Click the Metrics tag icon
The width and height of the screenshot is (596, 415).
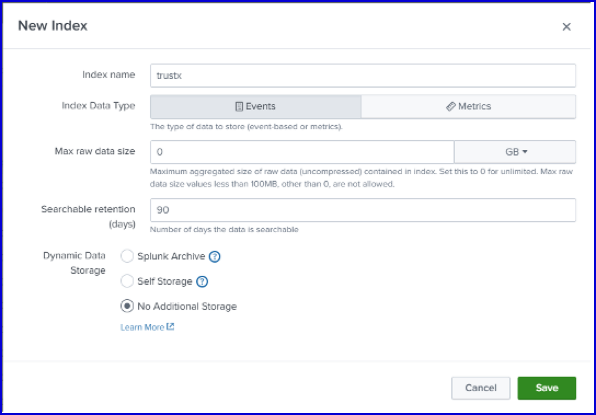[x=450, y=107]
